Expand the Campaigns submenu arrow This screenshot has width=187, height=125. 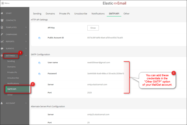26,34
